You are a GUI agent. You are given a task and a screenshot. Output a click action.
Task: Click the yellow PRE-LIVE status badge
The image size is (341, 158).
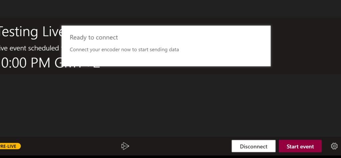pyautogui.click(x=10, y=146)
